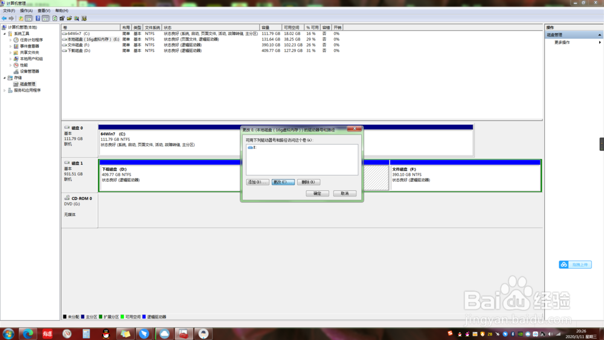Image resolution: width=604 pixels, height=340 pixels.
Task: Open 有道 dictionary on taskbar
Action: 47,333
